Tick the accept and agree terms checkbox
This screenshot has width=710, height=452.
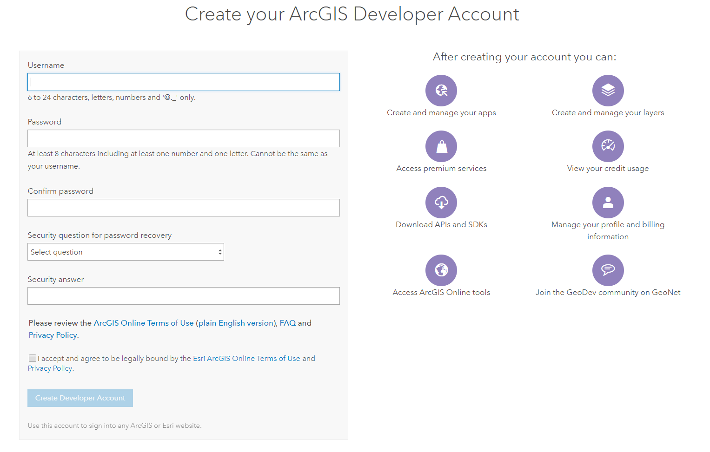pyautogui.click(x=33, y=358)
